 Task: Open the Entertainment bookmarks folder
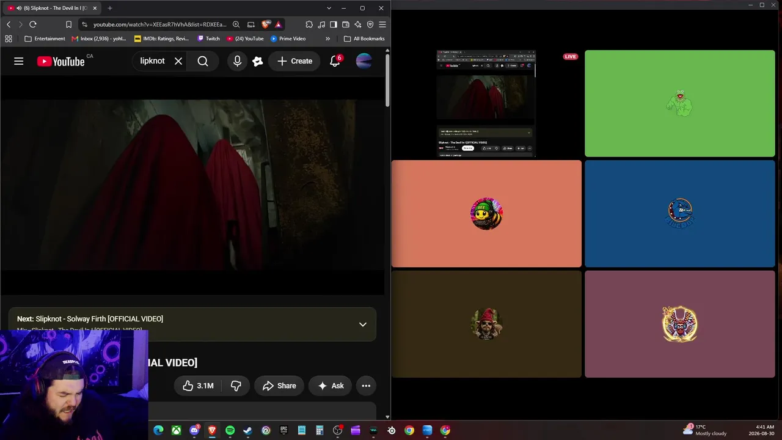click(x=45, y=38)
